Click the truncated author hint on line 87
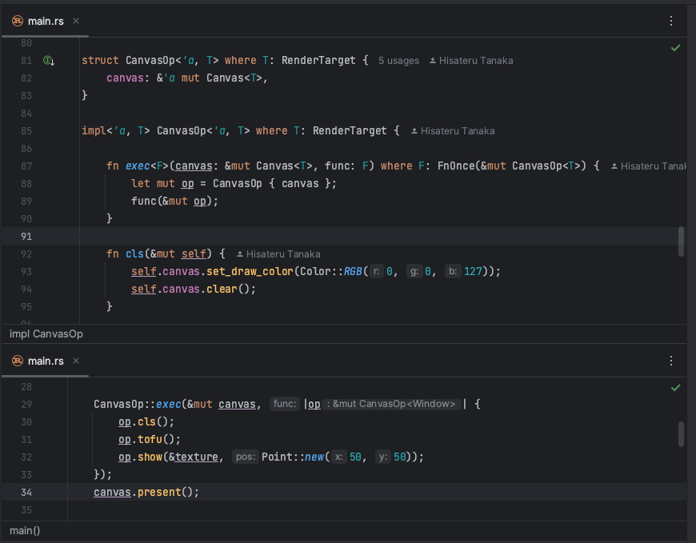 (x=649, y=166)
